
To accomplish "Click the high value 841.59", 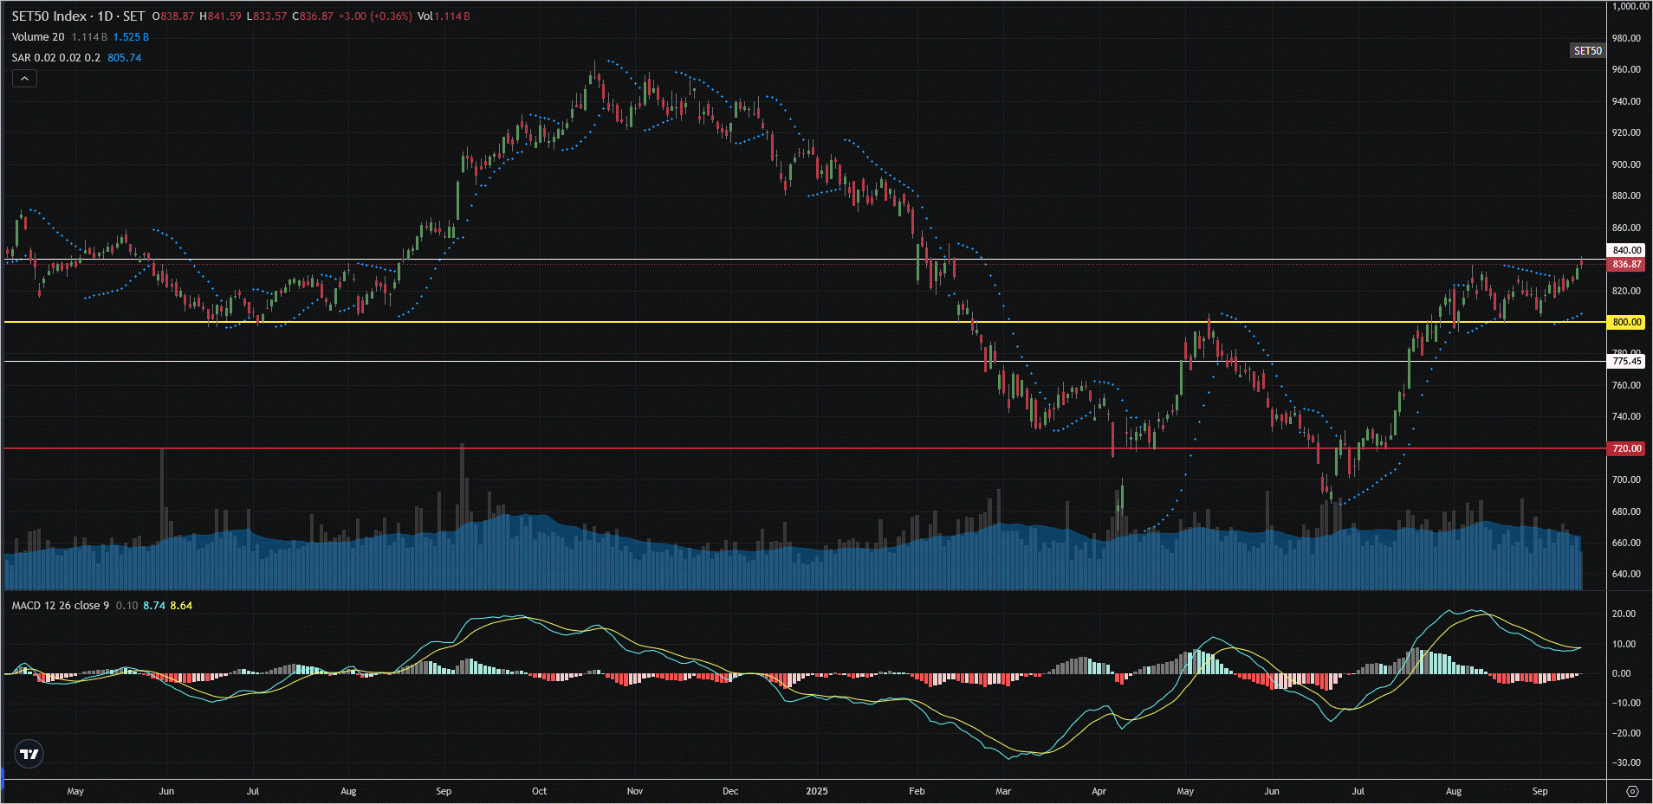I will tap(224, 16).
